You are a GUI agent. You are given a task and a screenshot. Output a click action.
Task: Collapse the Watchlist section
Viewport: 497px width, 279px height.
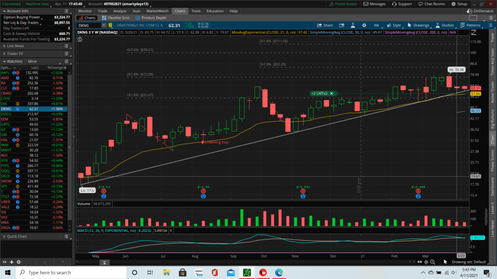tap(4, 62)
